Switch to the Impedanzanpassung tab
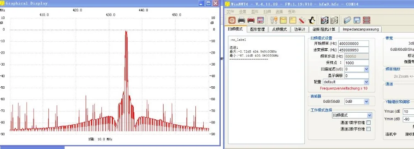The image size is (414, 149). tap(361, 29)
